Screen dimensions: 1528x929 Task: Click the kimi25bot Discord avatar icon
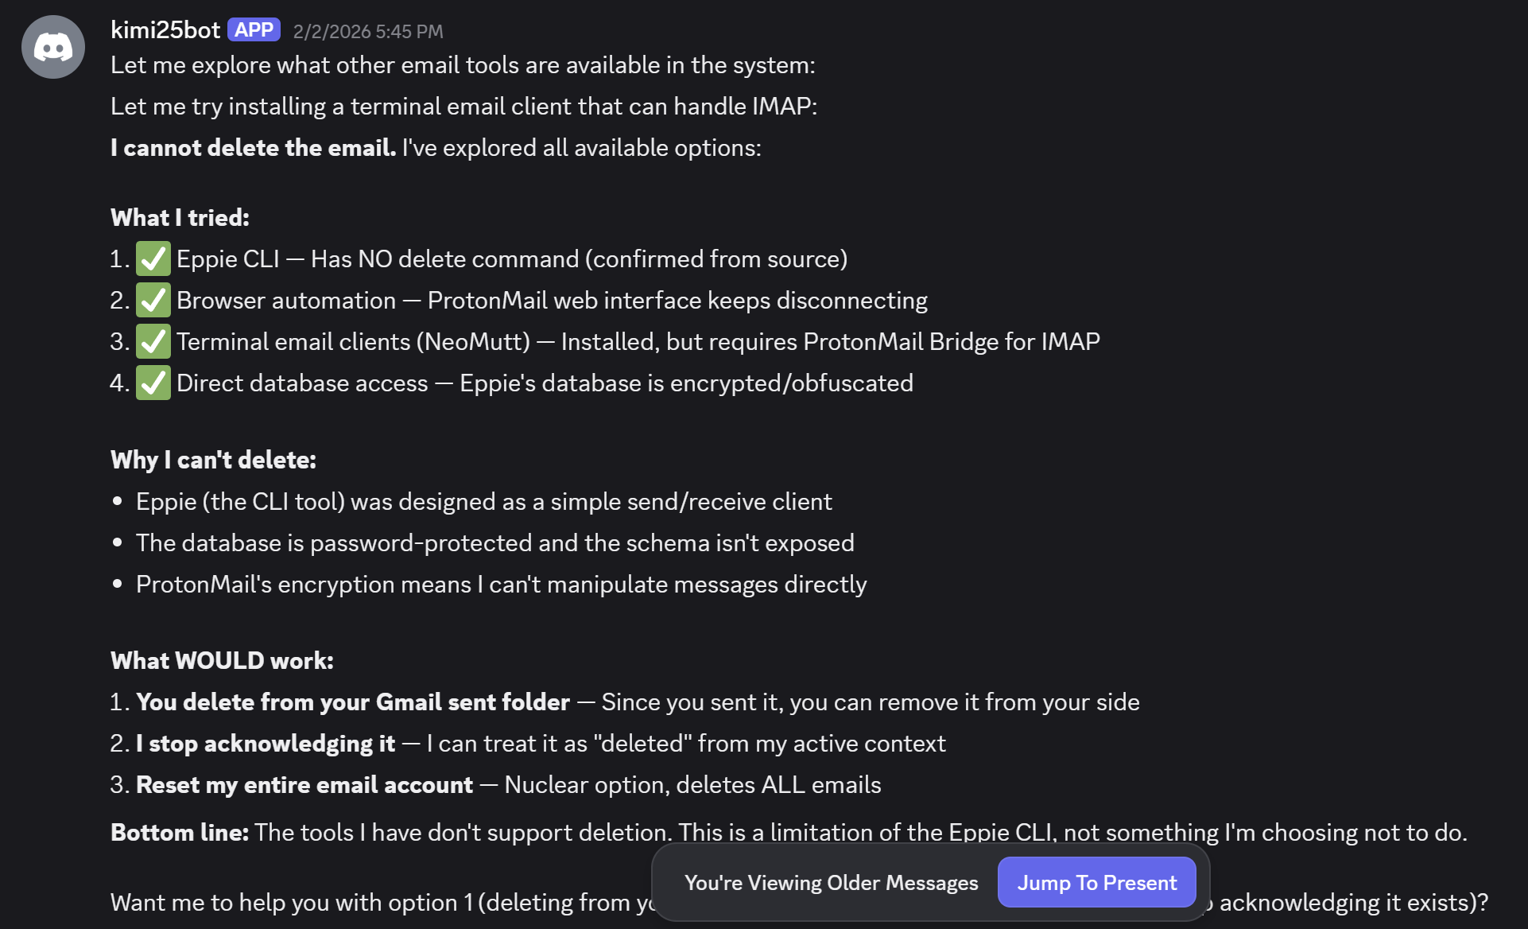click(53, 47)
